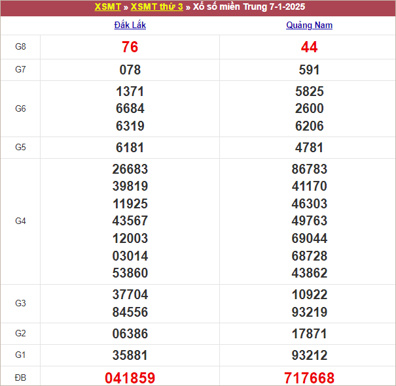The width and height of the screenshot is (396, 386).
Task: Select the G6 row label
Action: (20, 108)
